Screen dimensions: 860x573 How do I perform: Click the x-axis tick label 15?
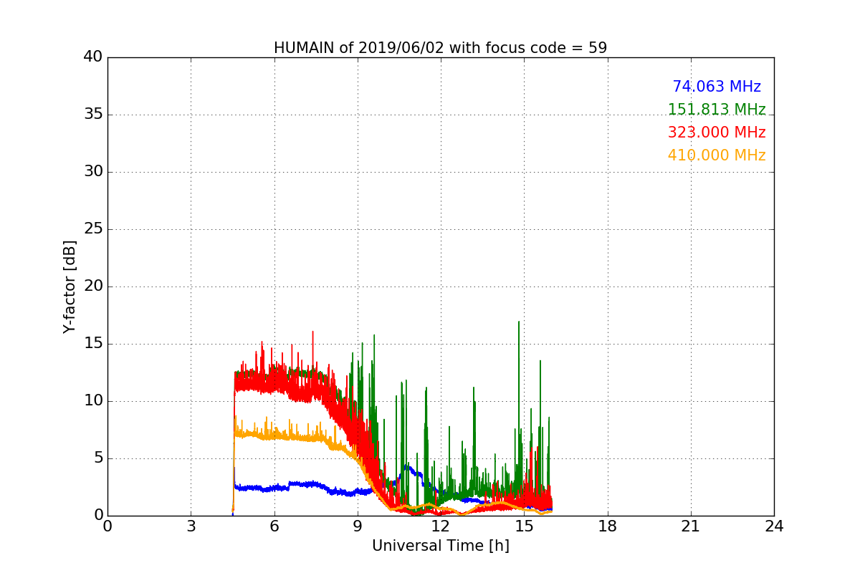pyautogui.click(x=524, y=526)
